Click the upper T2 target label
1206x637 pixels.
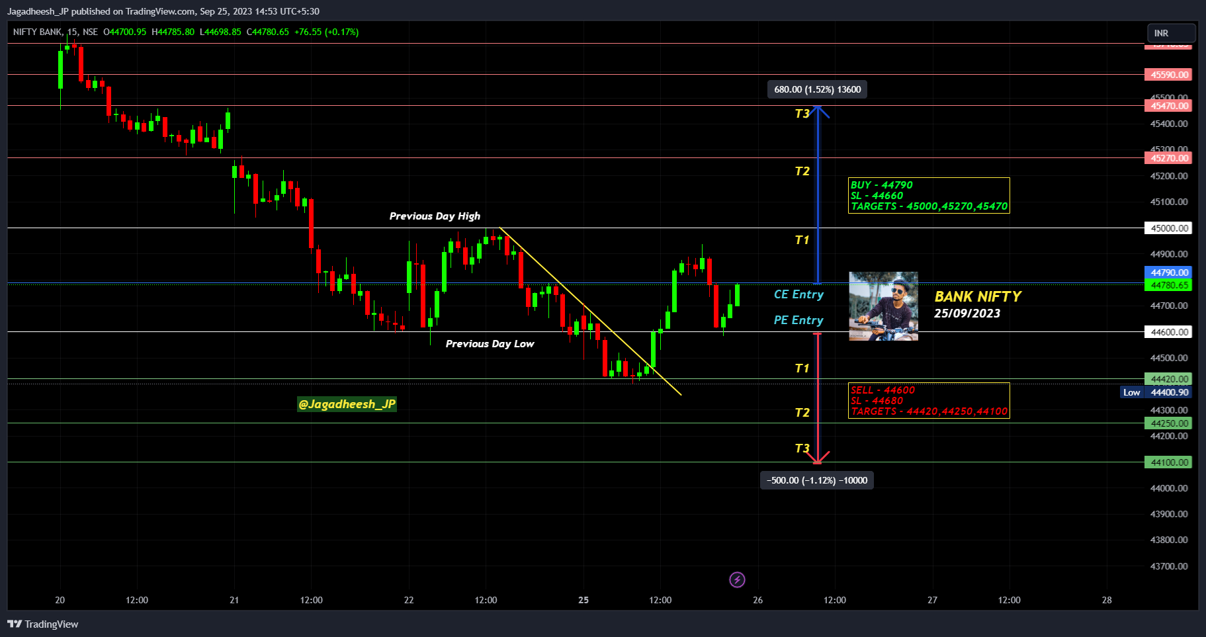coord(802,171)
